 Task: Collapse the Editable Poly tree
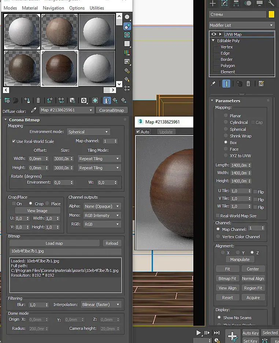tap(213, 41)
